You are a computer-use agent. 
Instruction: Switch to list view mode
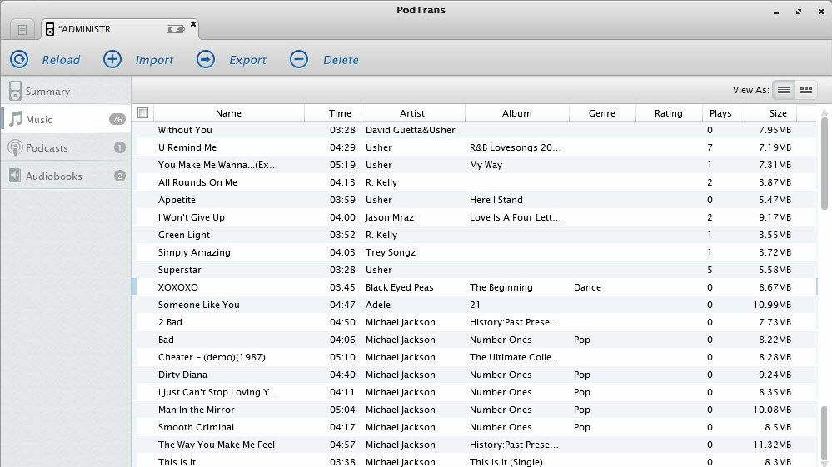click(783, 90)
